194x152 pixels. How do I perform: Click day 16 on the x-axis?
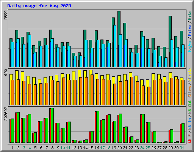(x=97, y=148)
